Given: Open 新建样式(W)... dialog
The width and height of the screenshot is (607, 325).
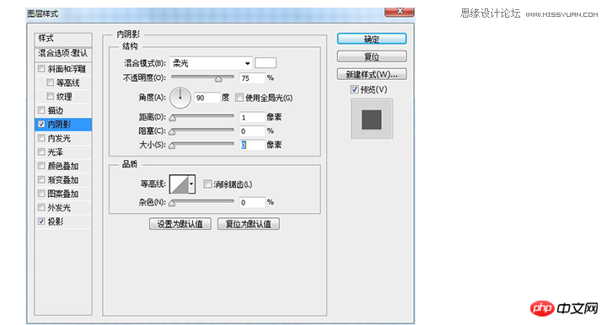Looking at the screenshot, I should point(372,74).
